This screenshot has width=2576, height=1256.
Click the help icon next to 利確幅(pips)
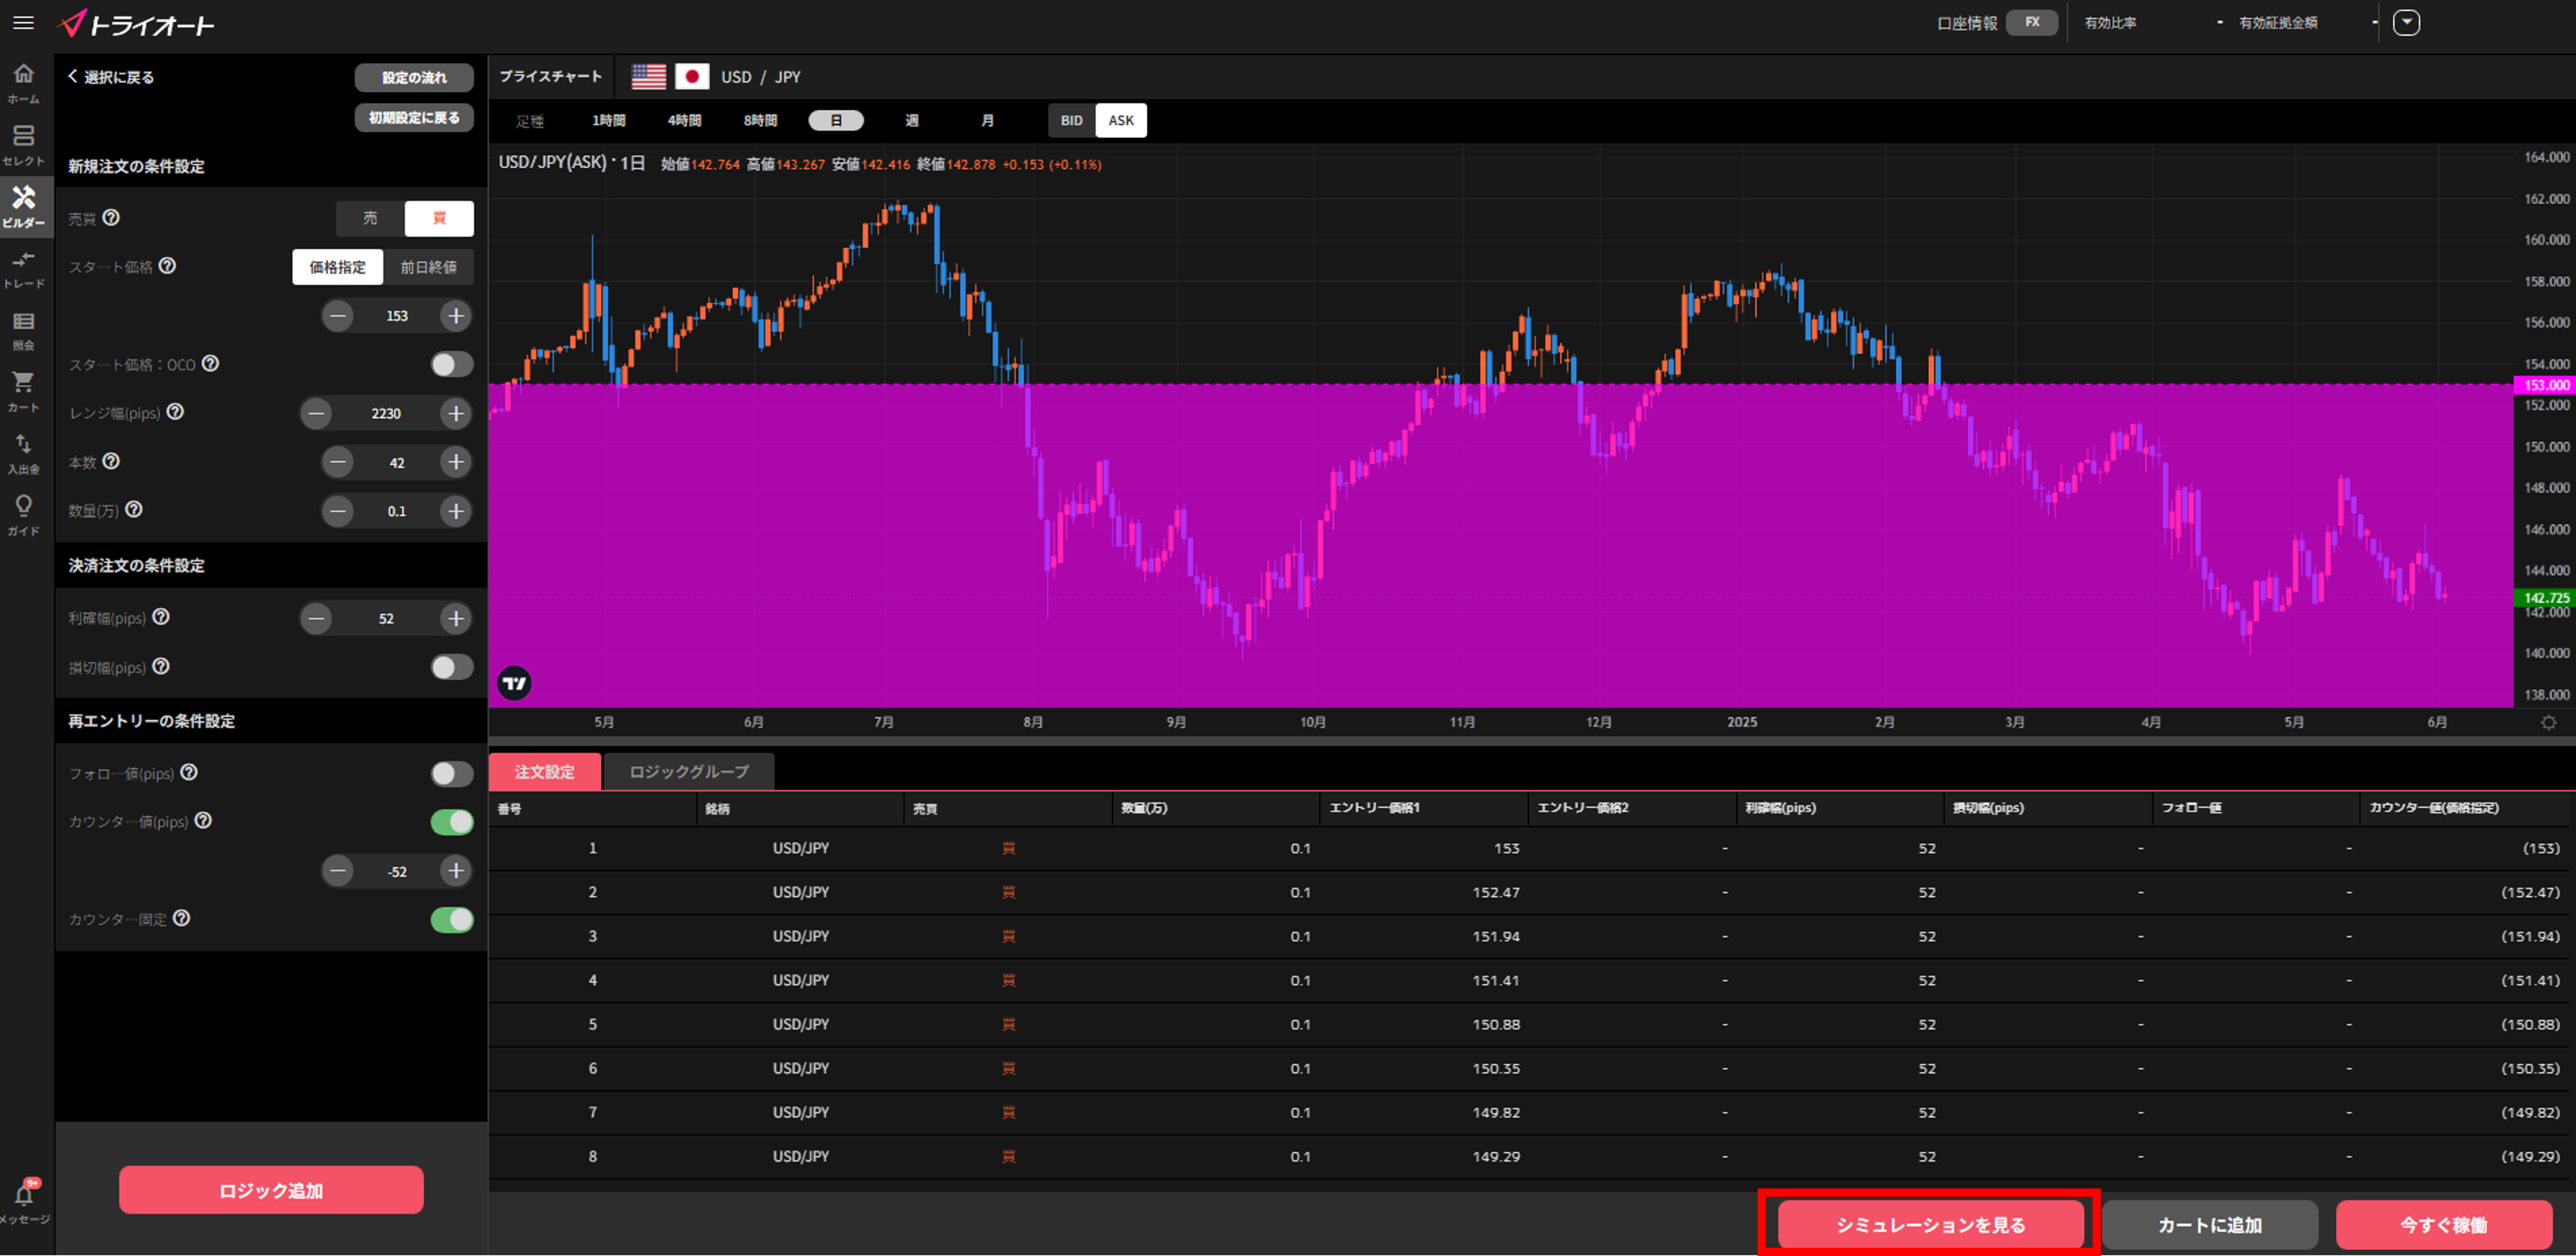161,617
